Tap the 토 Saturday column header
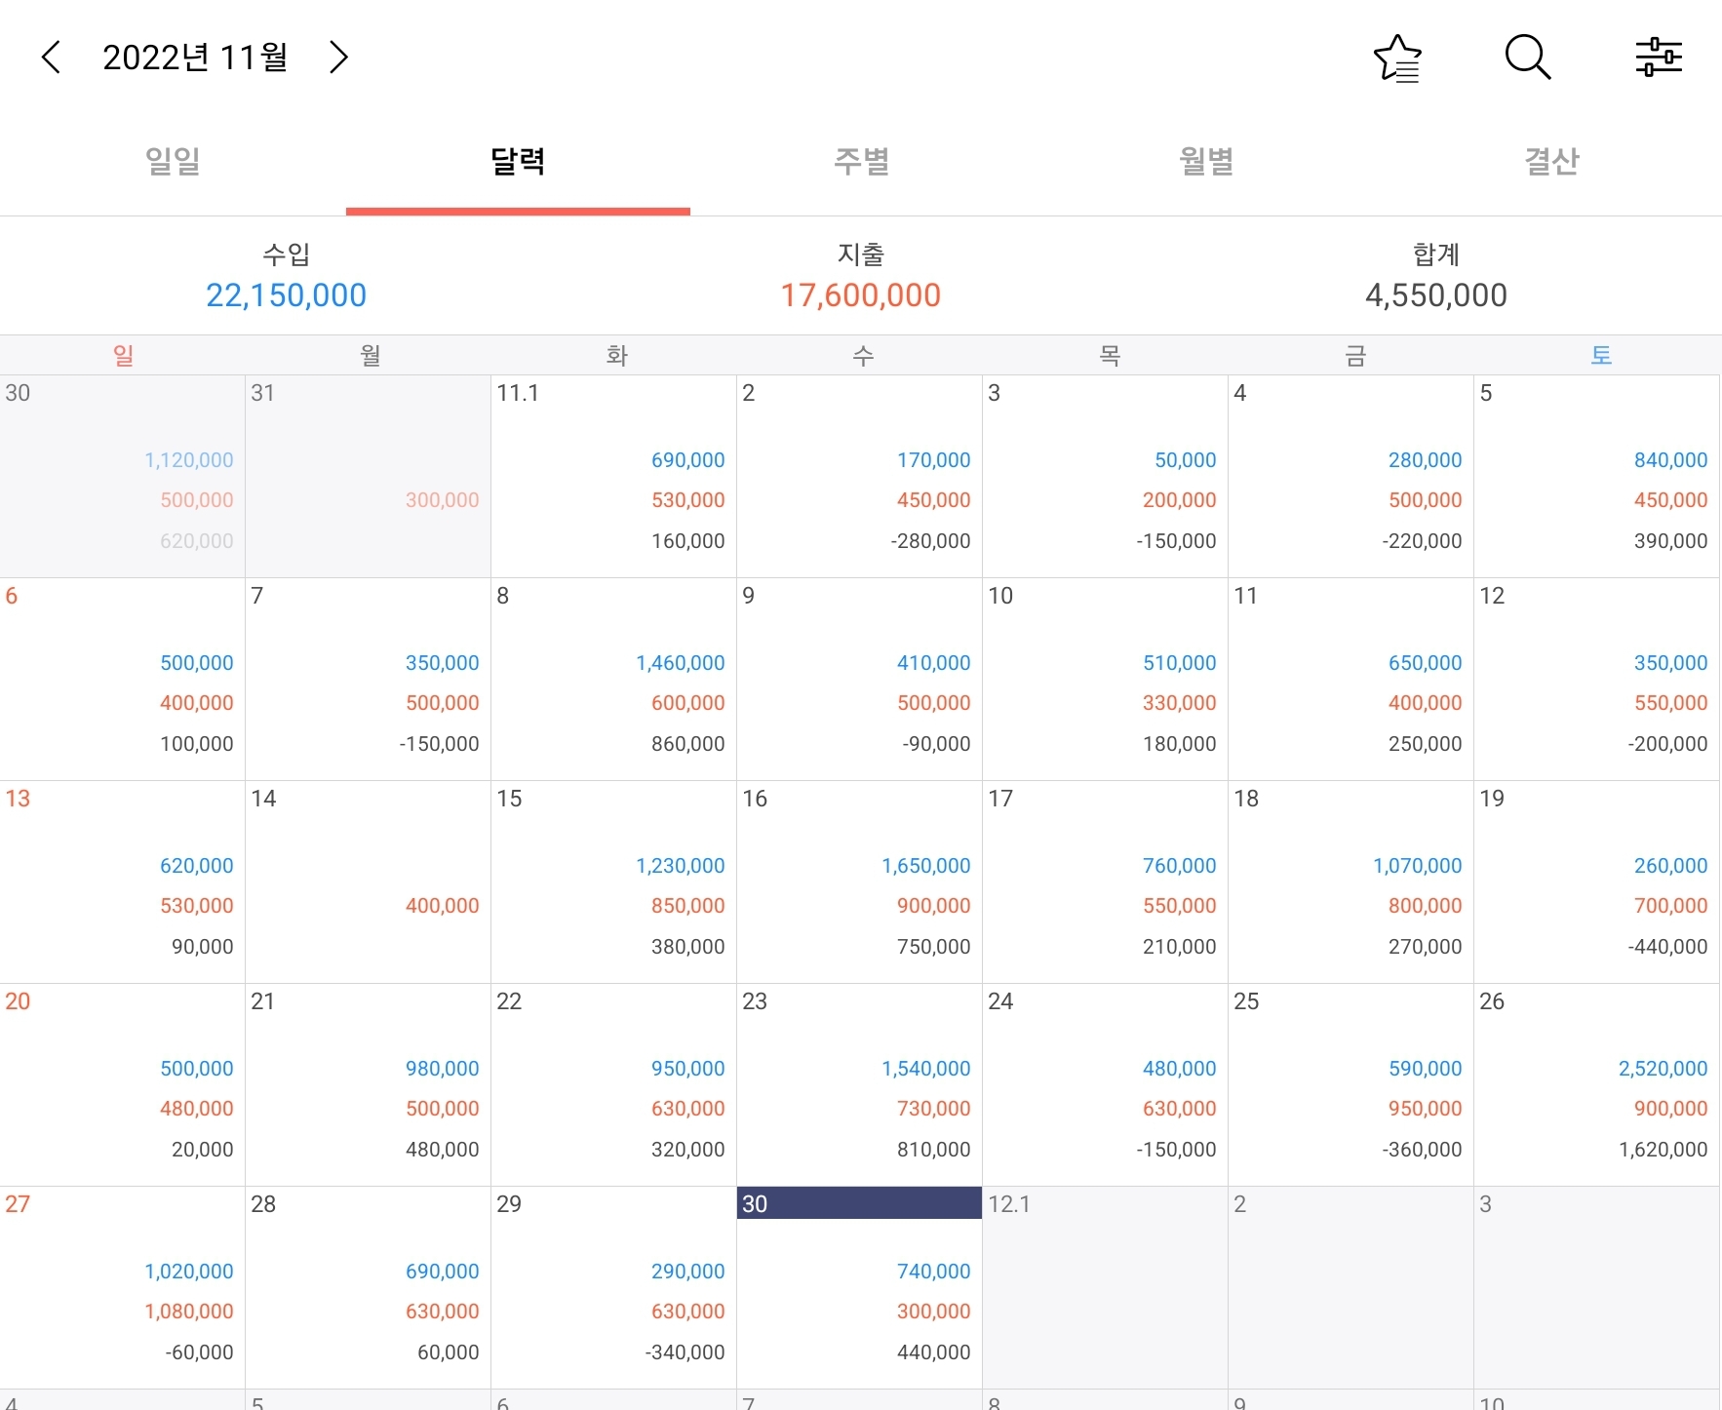Screen dimensions: 1722x1410 [1601, 355]
